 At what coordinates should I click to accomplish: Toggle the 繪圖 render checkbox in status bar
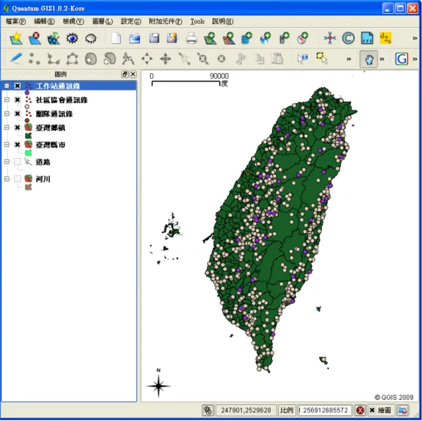click(372, 410)
